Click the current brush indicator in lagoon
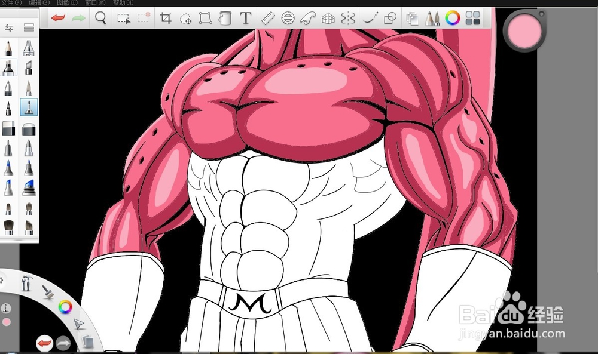 tap(6, 308)
